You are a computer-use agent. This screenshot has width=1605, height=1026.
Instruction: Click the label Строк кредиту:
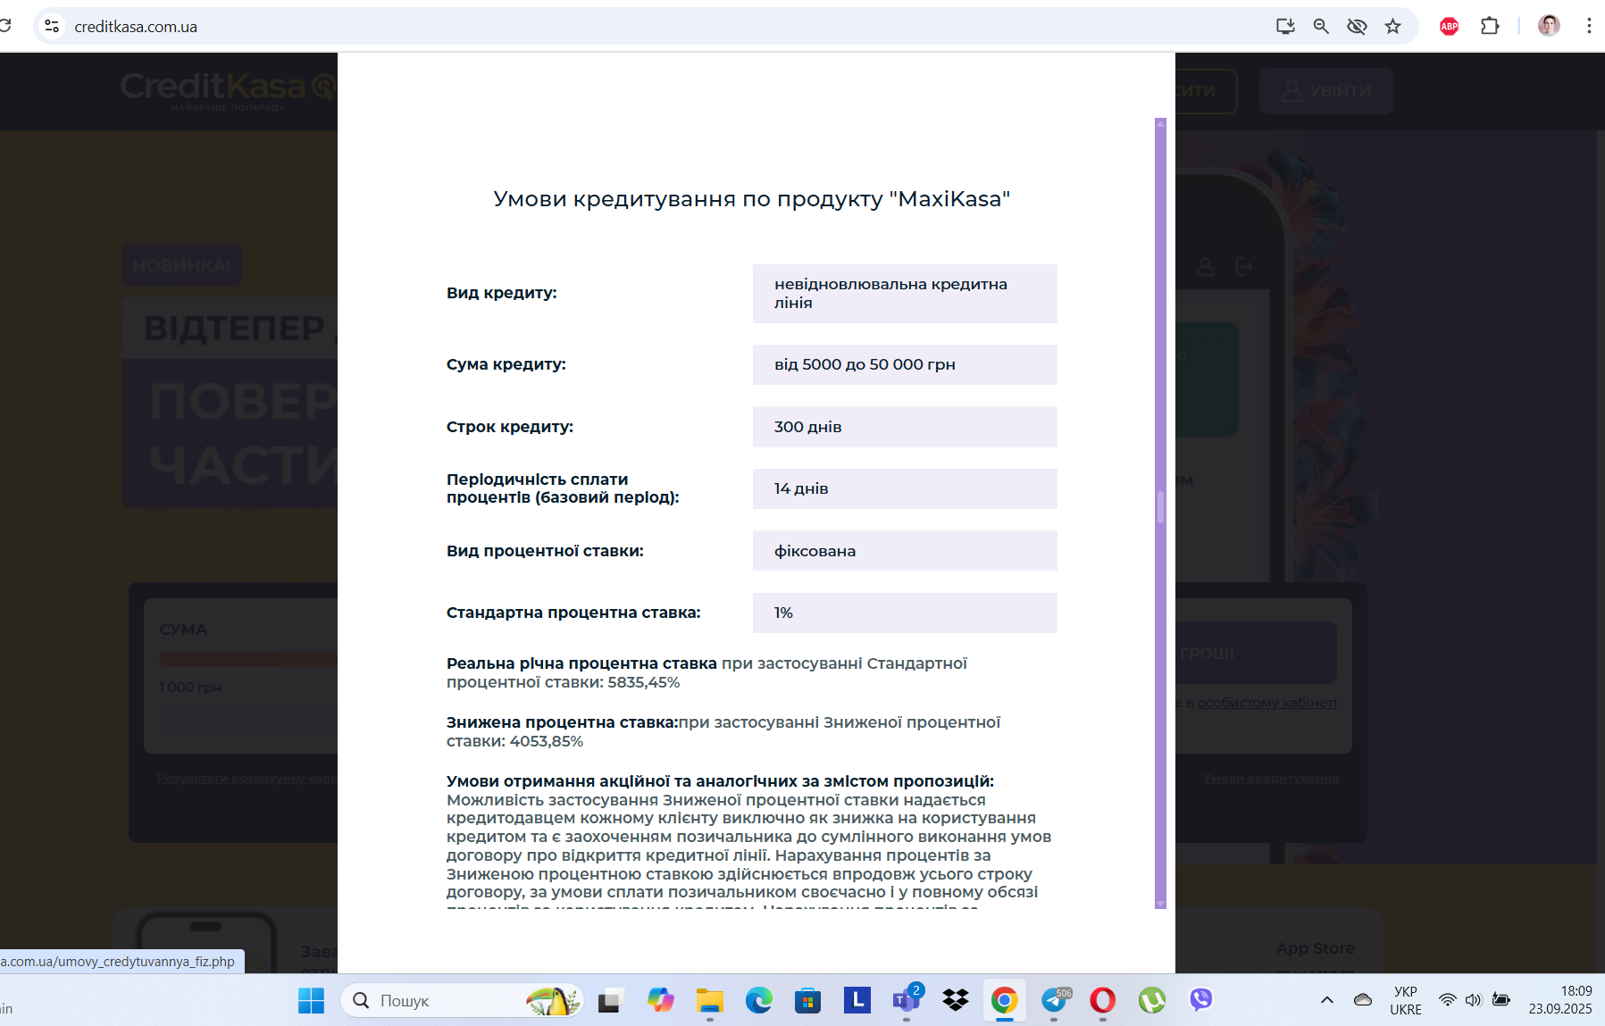tap(510, 427)
